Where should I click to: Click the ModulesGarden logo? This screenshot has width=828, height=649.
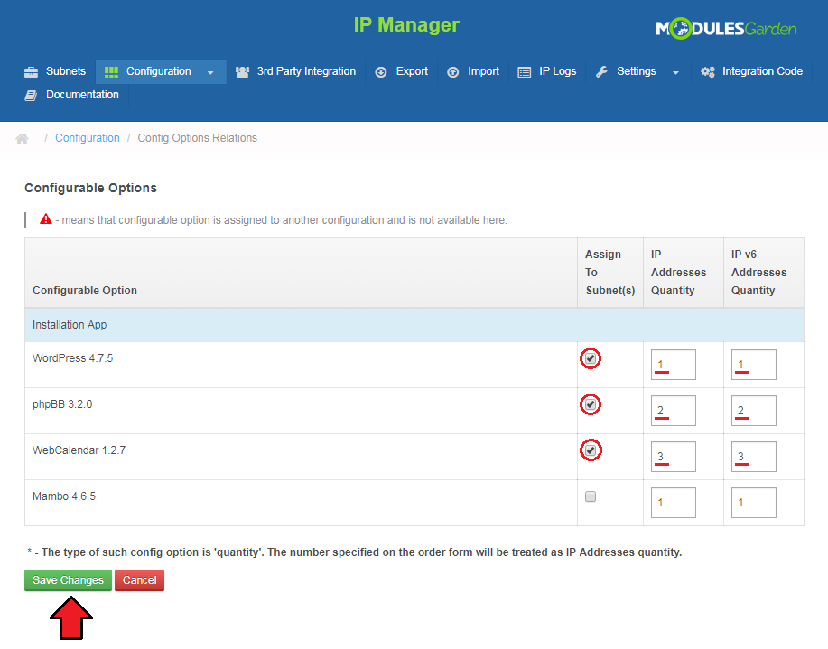click(726, 29)
